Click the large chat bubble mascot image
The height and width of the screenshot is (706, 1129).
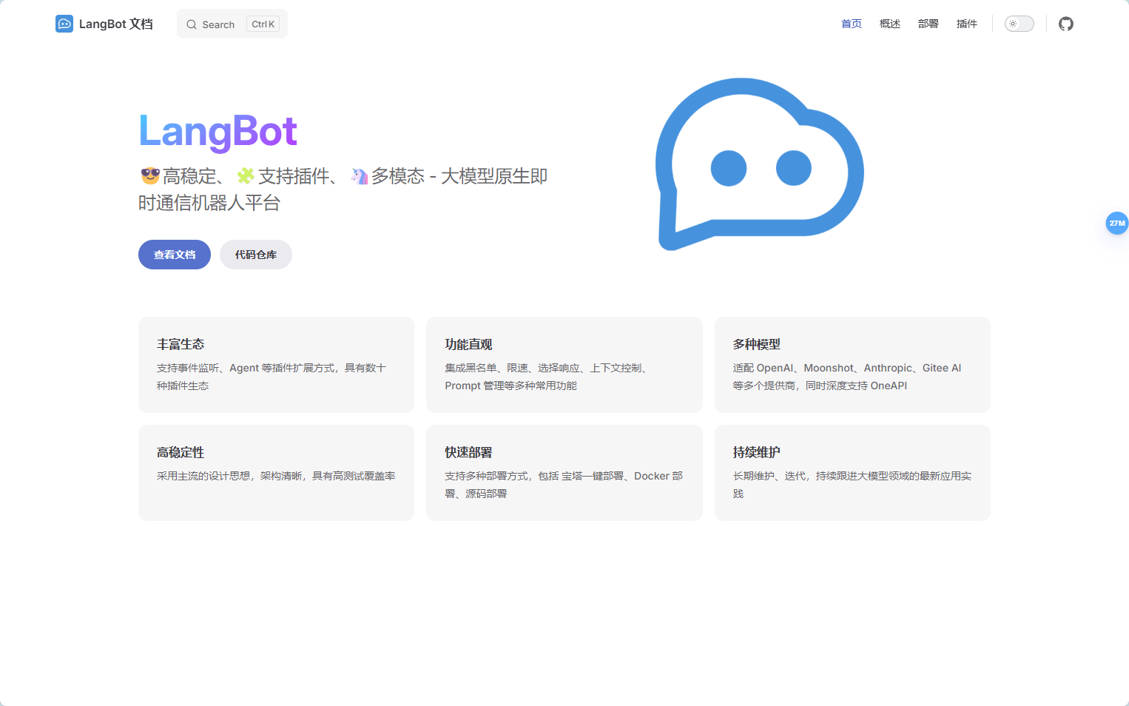click(759, 164)
